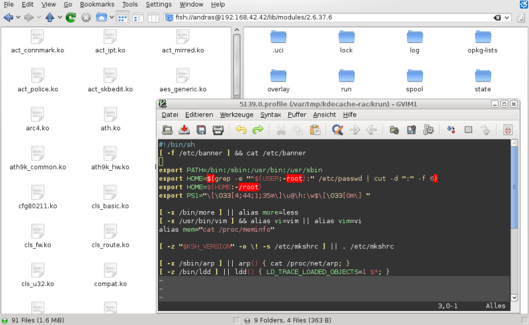Click GVIM find next arrow icon

[354, 130]
